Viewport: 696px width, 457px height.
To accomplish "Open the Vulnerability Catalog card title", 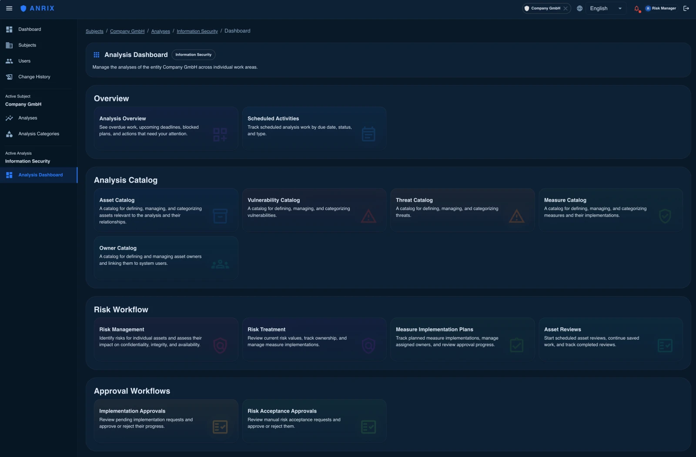I will click(x=274, y=200).
